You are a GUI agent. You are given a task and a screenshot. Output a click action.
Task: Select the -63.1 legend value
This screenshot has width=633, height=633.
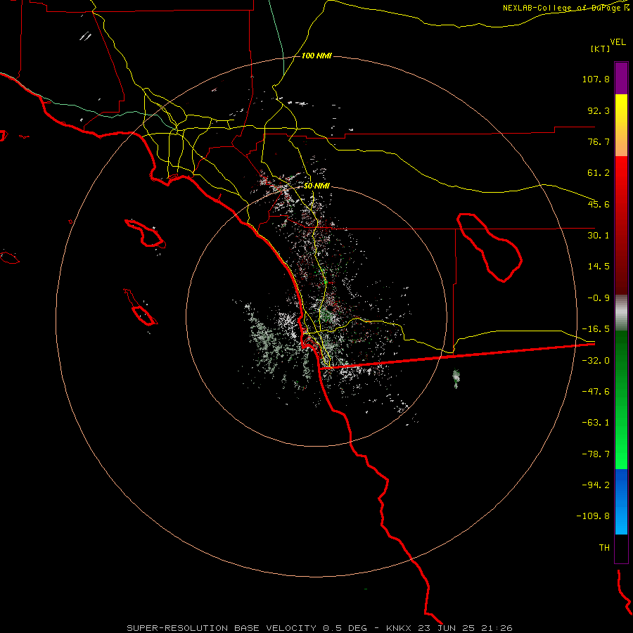pyautogui.click(x=596, y=423)
